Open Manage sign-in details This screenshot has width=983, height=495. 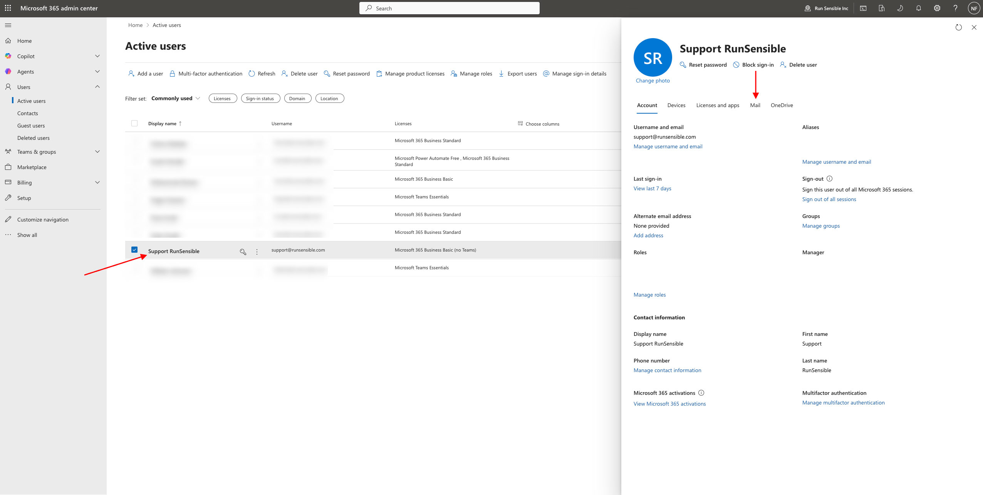point(575,74)
